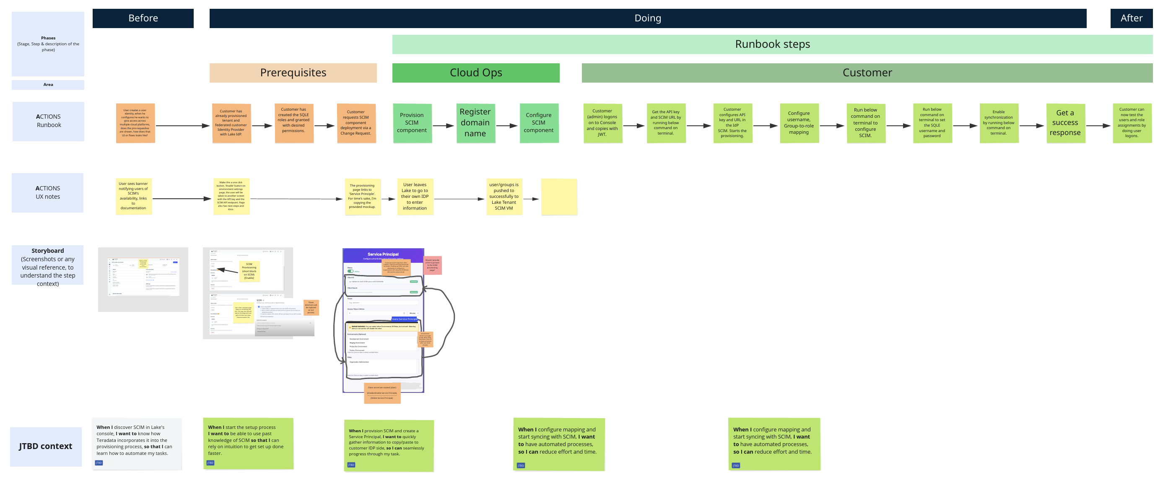
Task: Select the 'Configure username, Group-to-role mapping' sticky
Action: click(799, 123)
